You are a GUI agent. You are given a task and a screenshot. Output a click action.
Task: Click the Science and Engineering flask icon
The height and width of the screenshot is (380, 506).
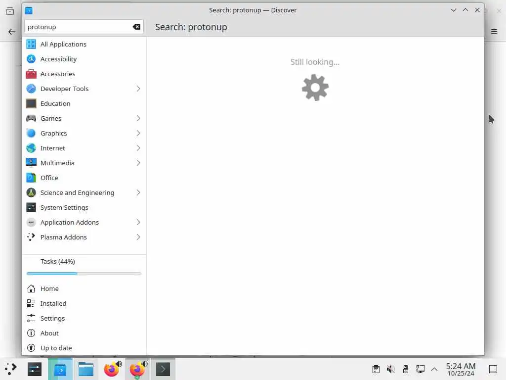tap(31, 193)
